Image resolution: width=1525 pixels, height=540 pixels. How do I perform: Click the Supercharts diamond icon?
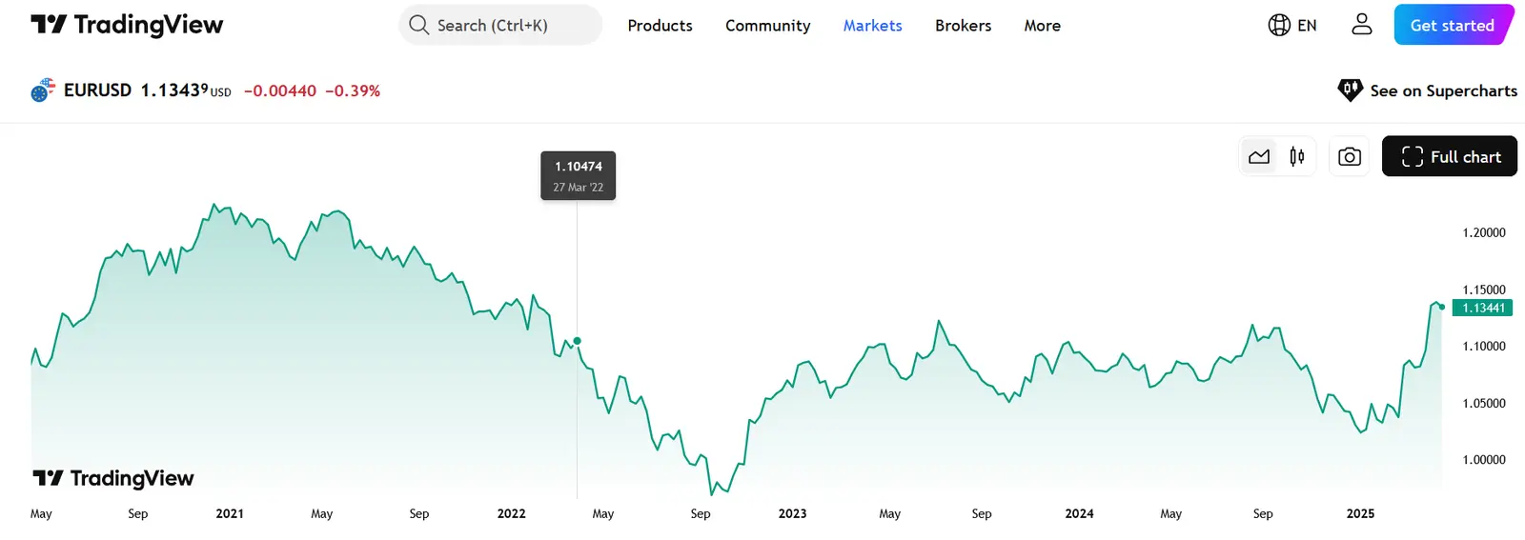(x=1350, y=90)
